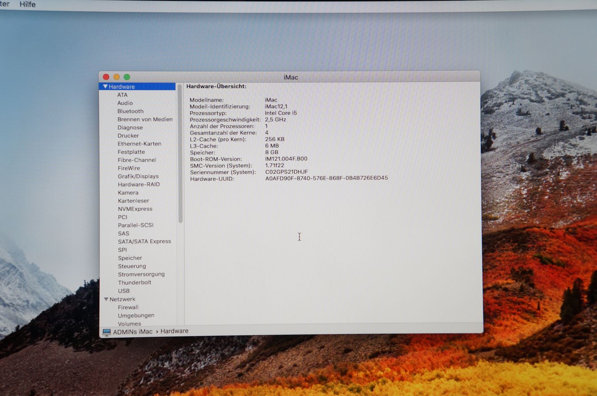The height and width of the screenshot is (396, 597).
Task: Select Volumes under Netzwerk
Action: click(129, 324)
